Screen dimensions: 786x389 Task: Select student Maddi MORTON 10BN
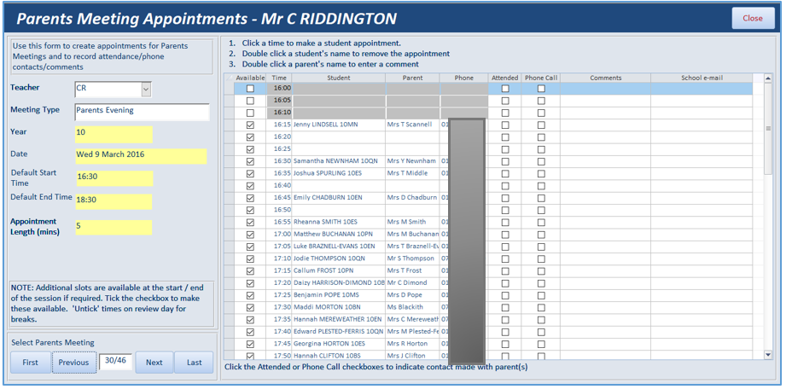[x=327, y=307]
